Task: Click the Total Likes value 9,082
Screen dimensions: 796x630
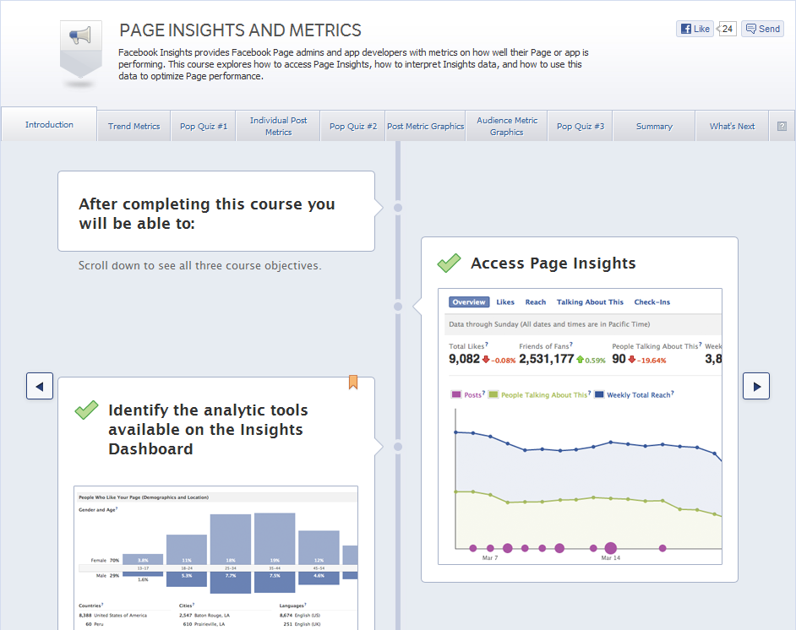Action: pyautogui.click(x=464, y=359)
